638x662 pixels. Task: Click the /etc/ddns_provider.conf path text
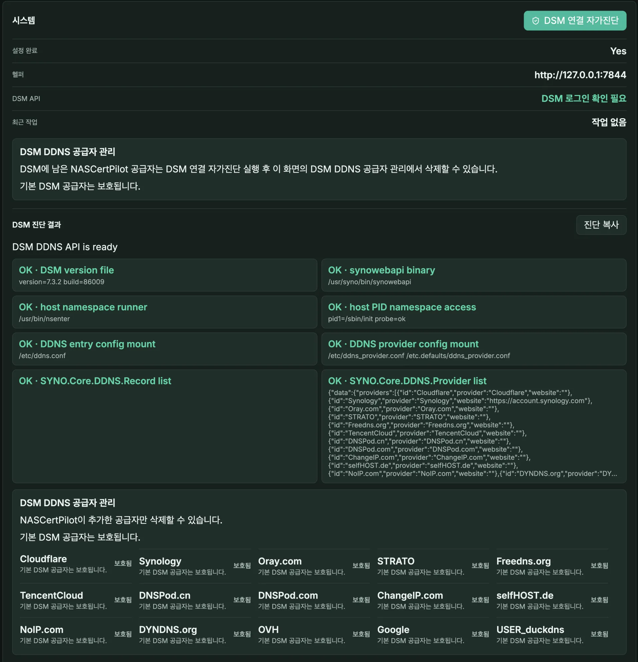366,356
